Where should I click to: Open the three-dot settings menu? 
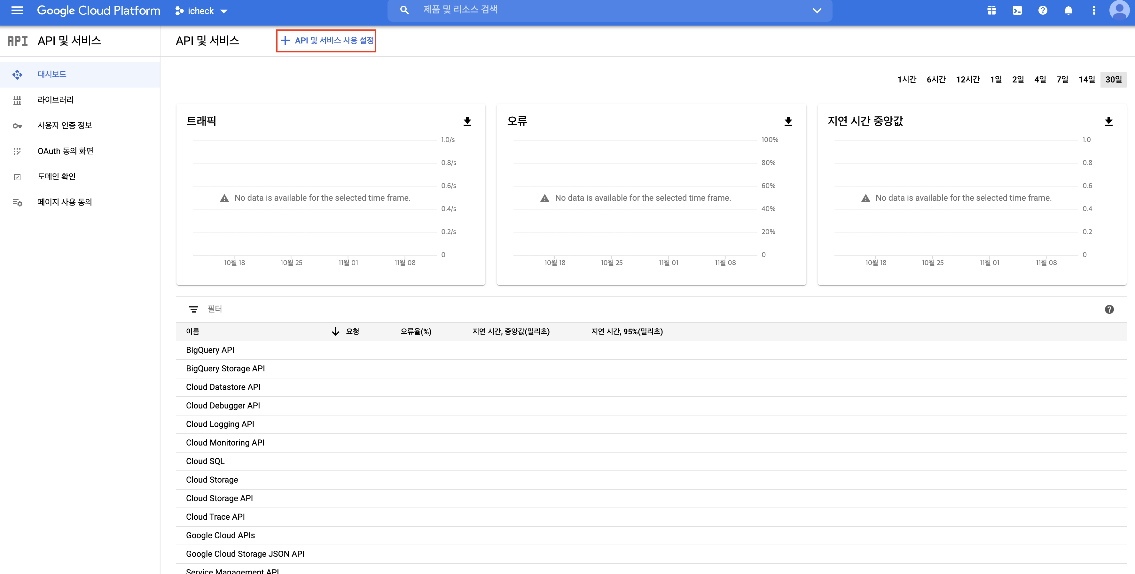tap(1093, 11)
